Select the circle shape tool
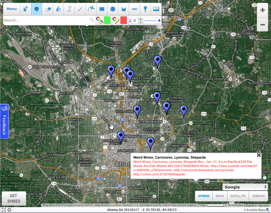This screenshot has height=213, width=271. [x=113, y=9]
